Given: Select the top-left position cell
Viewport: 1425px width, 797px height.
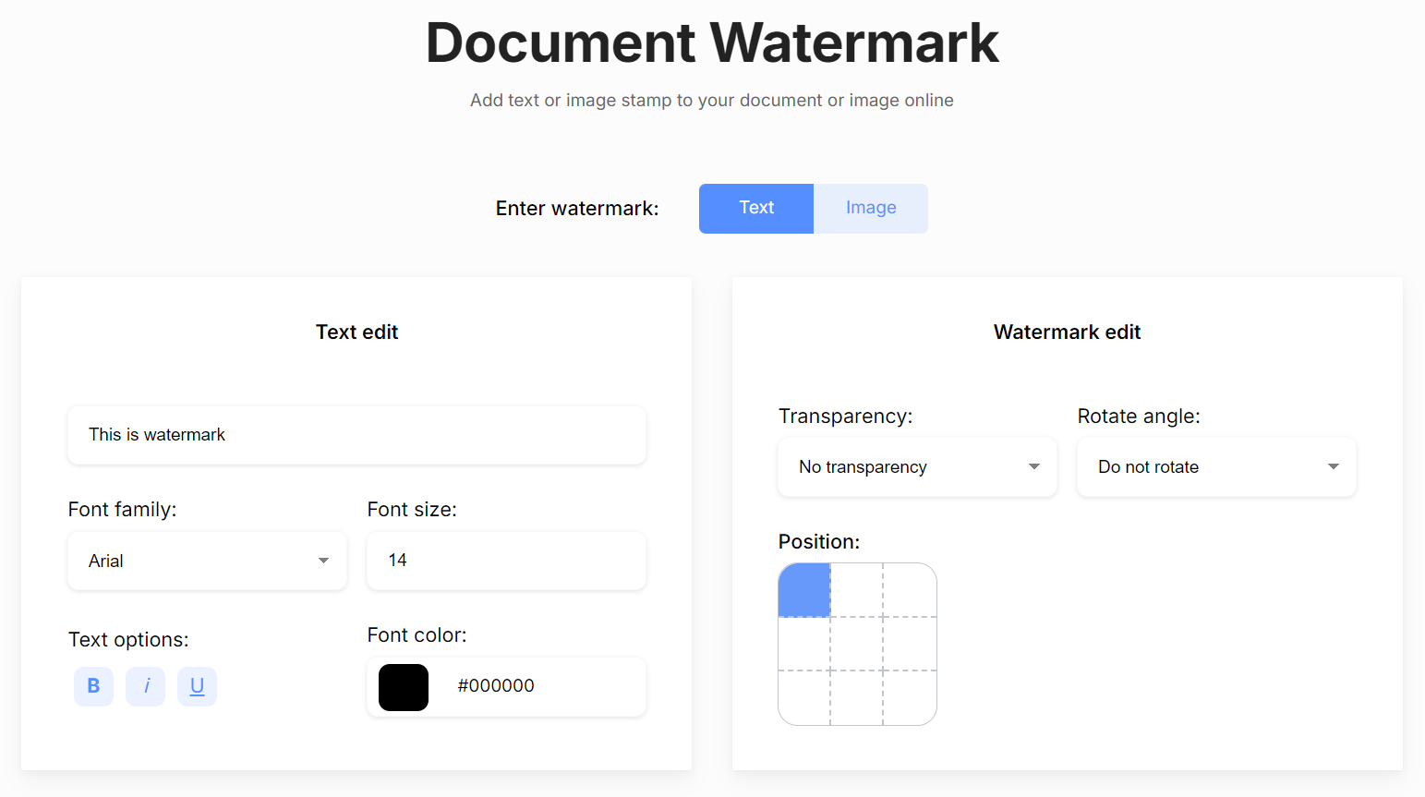Looking at the screenshot, I should (x=804, y=591).
